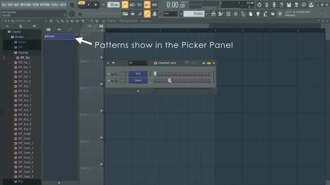Image resolution: width=330 pixels, height=185 pixels.
Task: Click the tempo field showing 90.000
Action: pos(113,5)
